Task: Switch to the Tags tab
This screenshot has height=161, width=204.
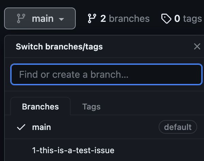Action: 91,107
